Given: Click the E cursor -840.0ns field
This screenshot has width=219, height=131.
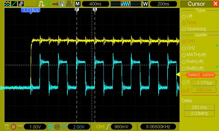Looking at the screenshot, I should point(204,90).
